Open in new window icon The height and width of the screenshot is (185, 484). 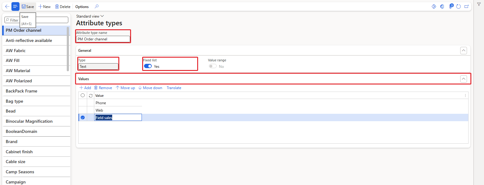pyautogui.click(x=466, y=6)
